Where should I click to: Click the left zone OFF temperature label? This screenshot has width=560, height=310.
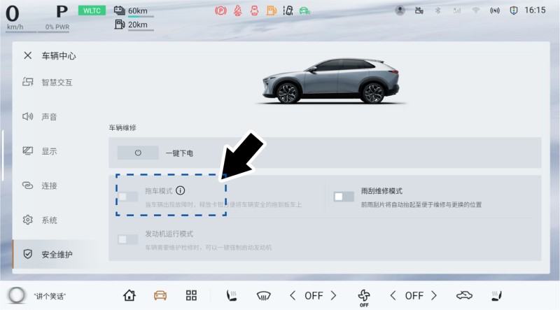pos(314,296)
